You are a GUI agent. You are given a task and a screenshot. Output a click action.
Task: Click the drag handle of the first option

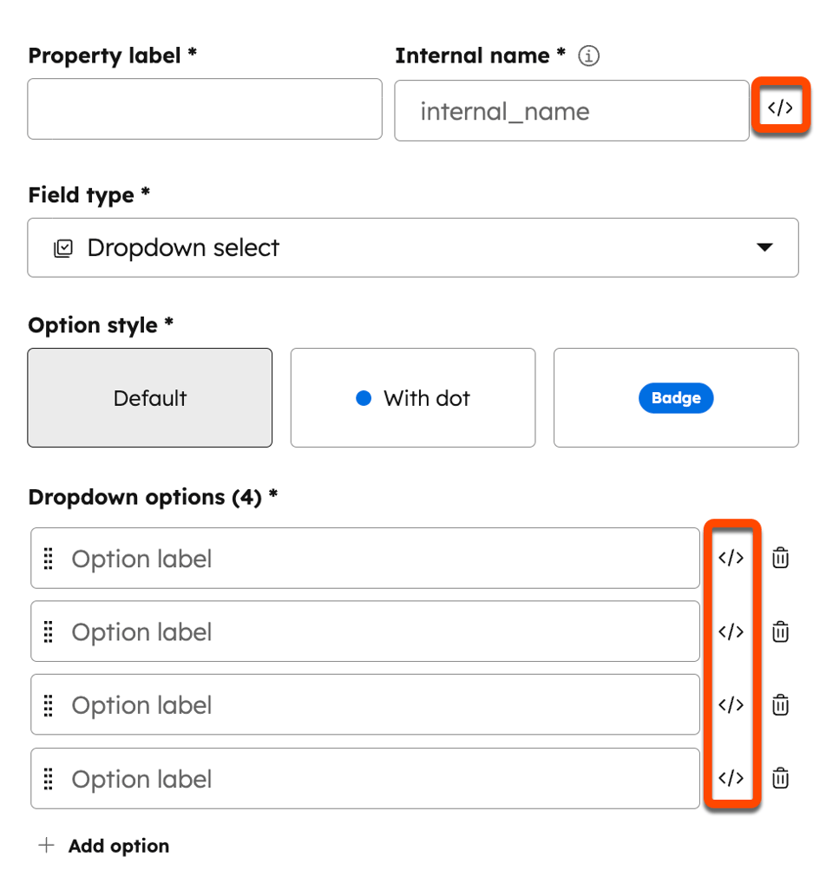click(49, 558)
